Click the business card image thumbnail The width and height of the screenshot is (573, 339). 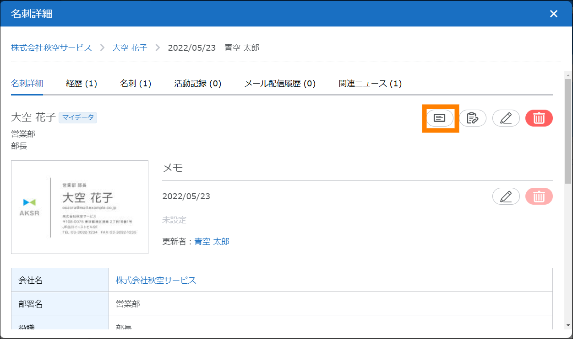coord(80,207)
